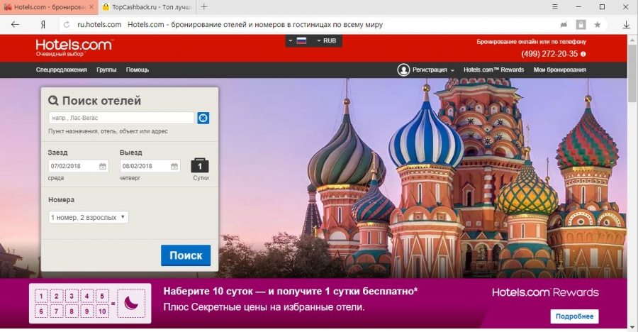638x332 pixels.
Task: Click the 'Плюс Секретные цены' banner text
Action: [264, 306]
